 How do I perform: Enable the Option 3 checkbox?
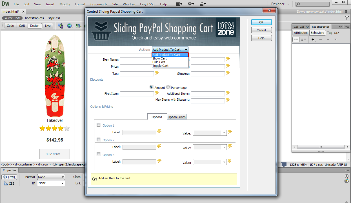coord(98,154)
